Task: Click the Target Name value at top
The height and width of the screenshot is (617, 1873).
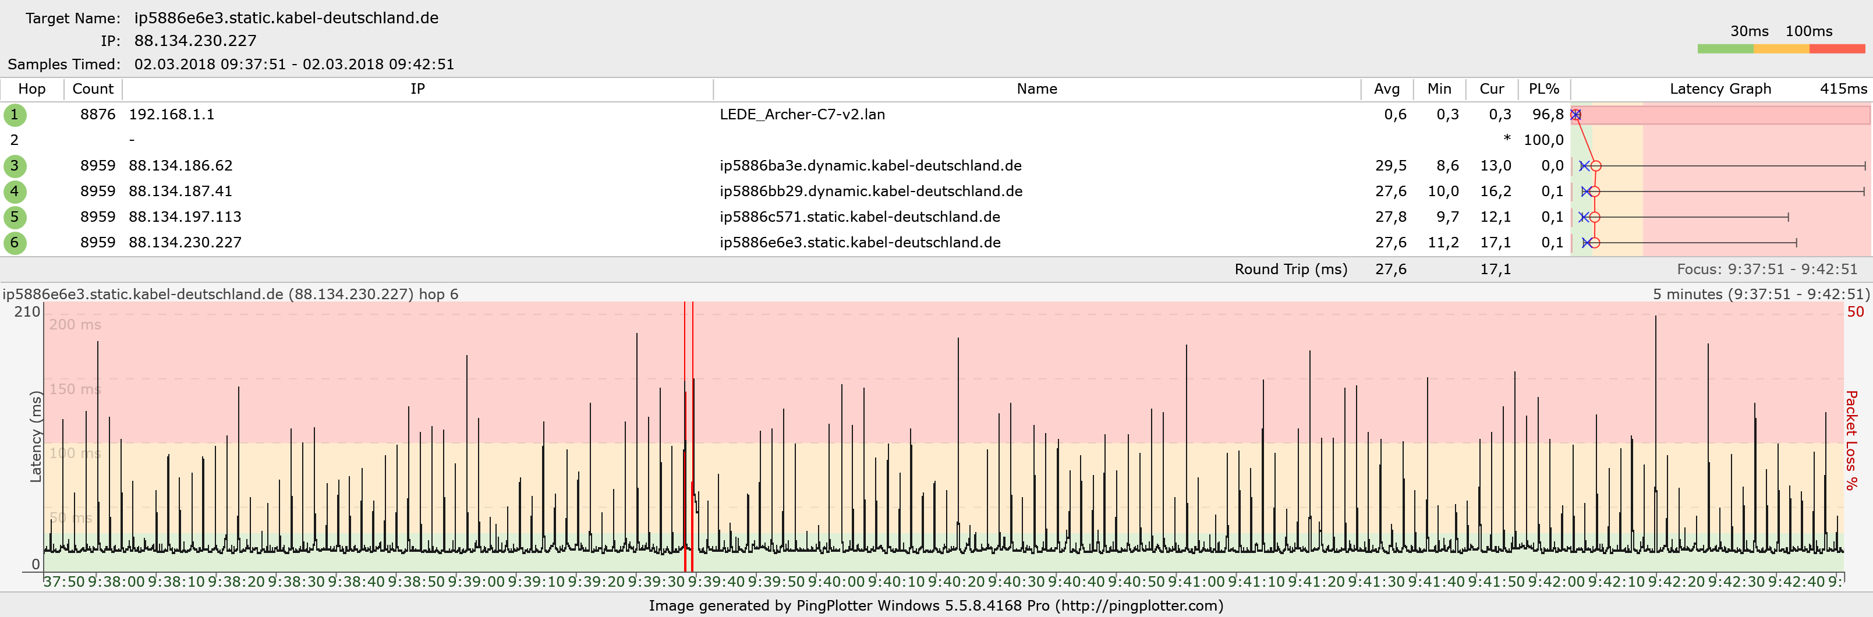Action: click(286, 18)
